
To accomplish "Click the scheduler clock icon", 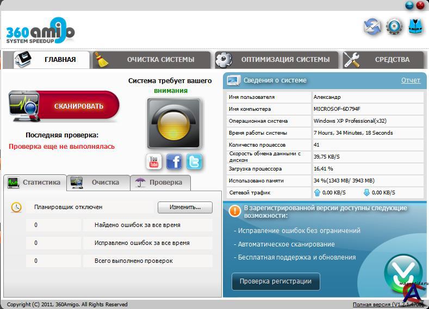I will 17,207.
